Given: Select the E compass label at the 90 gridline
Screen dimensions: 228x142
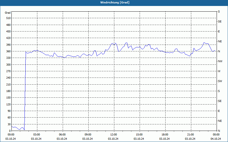Looking at the screenshot, I should point(219,111).
